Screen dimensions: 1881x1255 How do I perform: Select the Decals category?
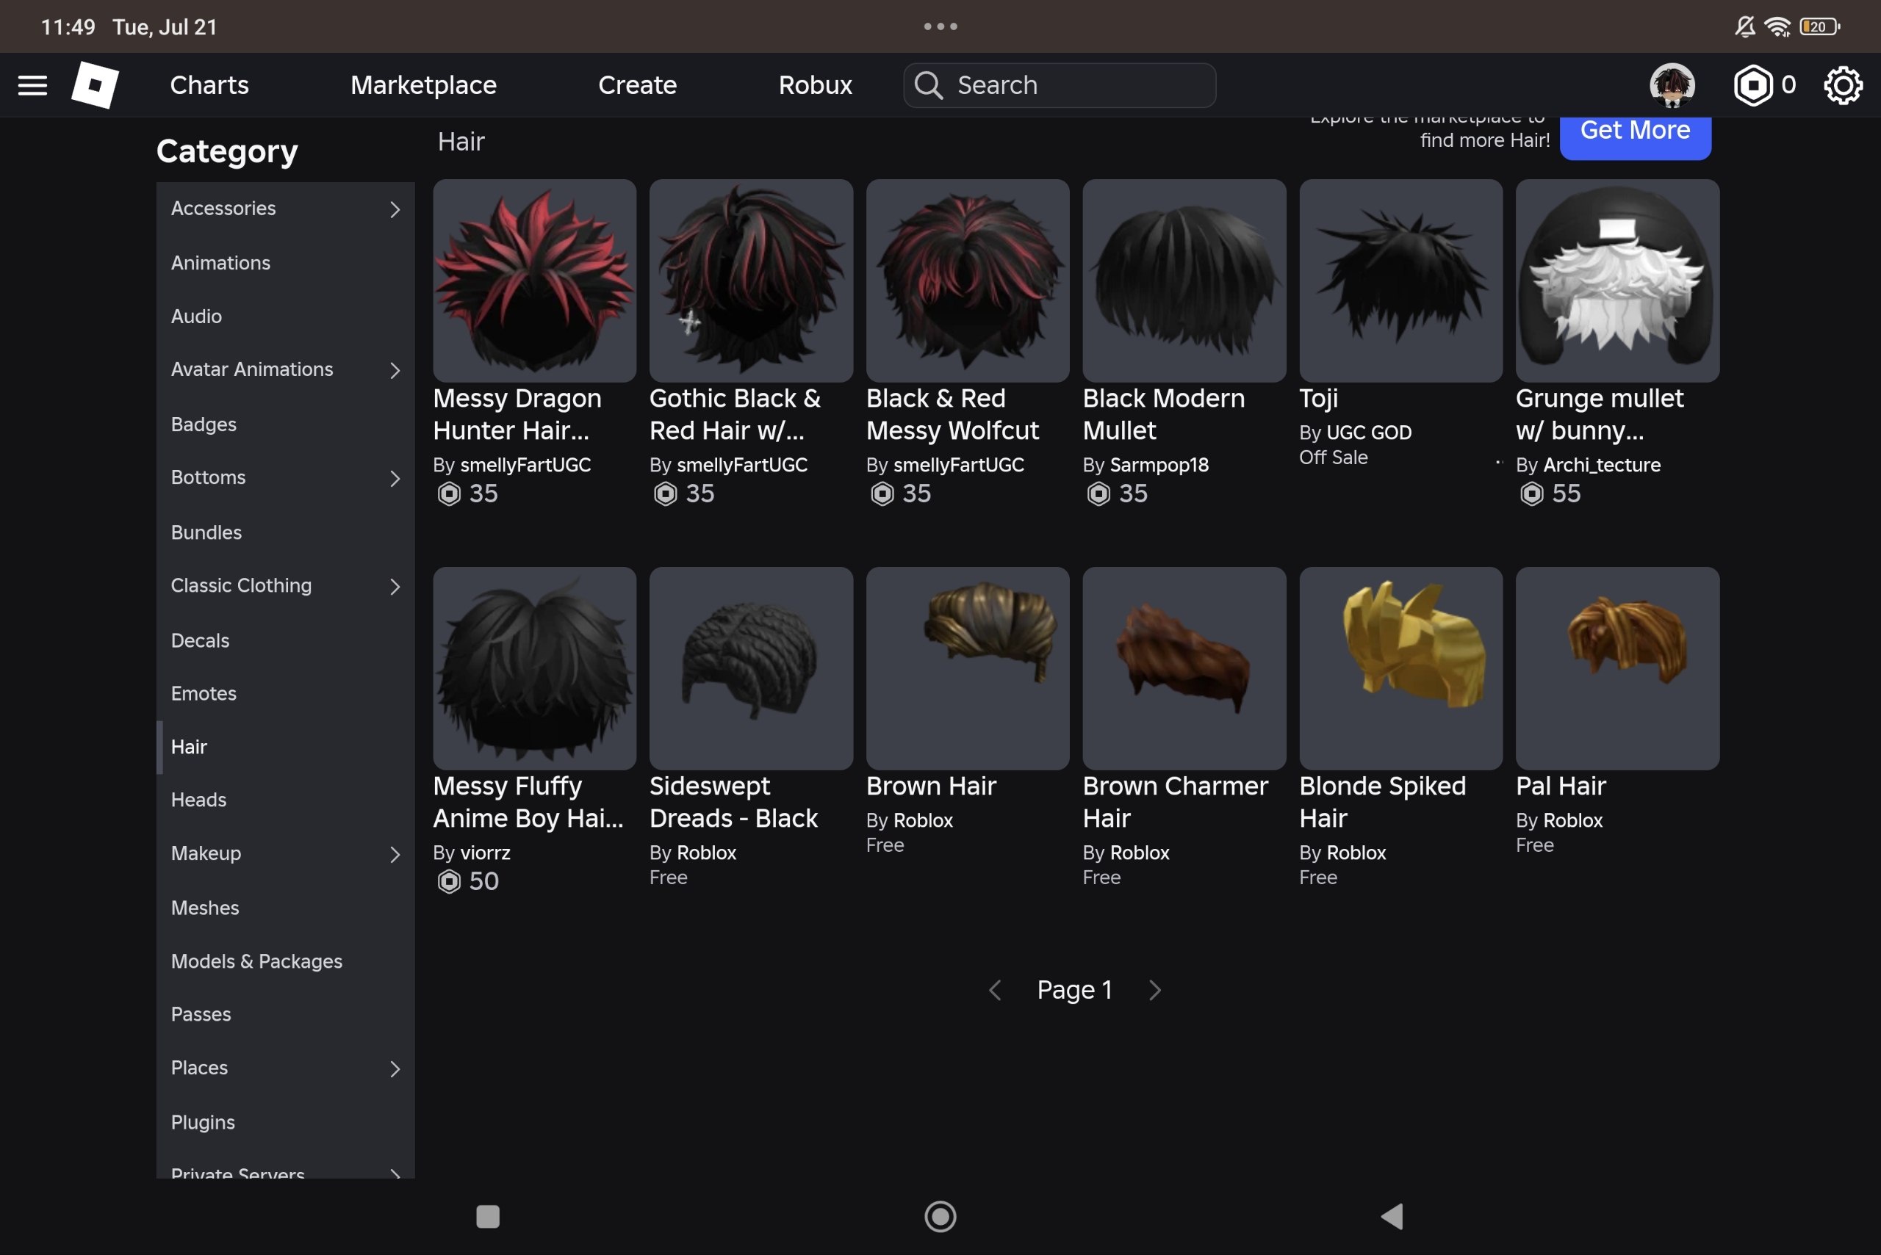pos(285,640)
